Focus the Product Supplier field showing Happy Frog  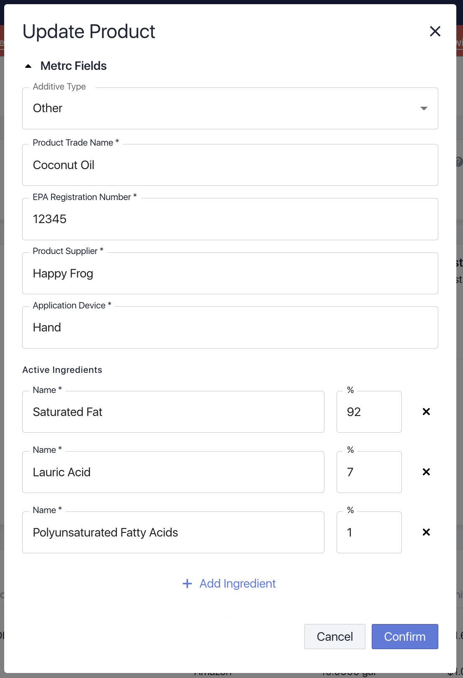pyautogui.click(x=230, y=273)
